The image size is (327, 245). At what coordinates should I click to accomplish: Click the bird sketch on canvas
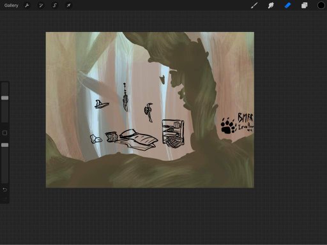(149, 112)
